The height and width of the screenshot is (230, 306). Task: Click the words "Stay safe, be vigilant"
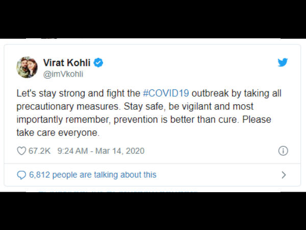[168, 106]
